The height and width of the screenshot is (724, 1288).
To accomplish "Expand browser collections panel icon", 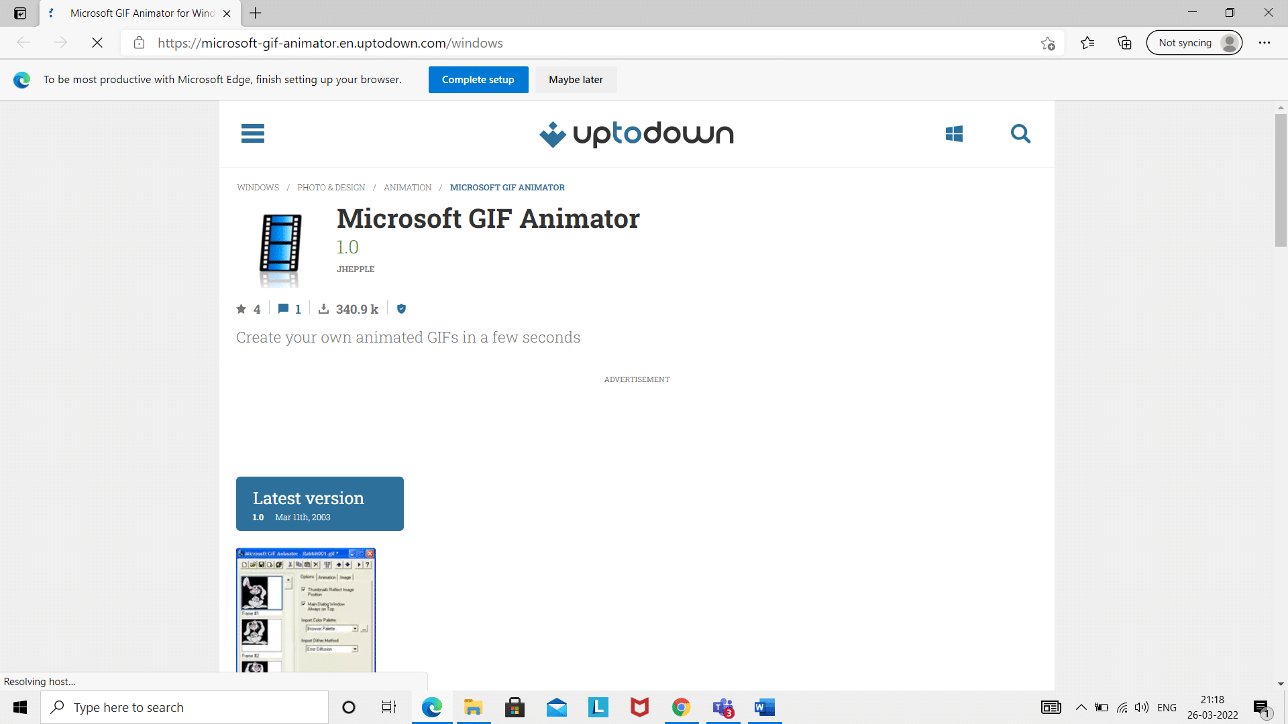I will (1124, 44).
